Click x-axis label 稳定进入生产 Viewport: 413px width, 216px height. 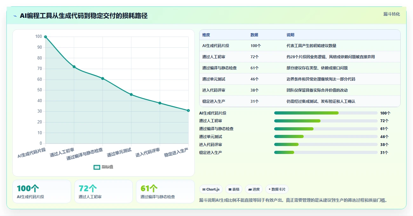tap(176, 153)
